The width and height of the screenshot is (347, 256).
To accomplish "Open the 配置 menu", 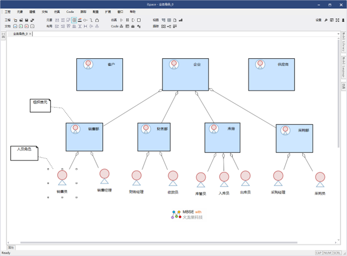I will click(x=96, y=12).
